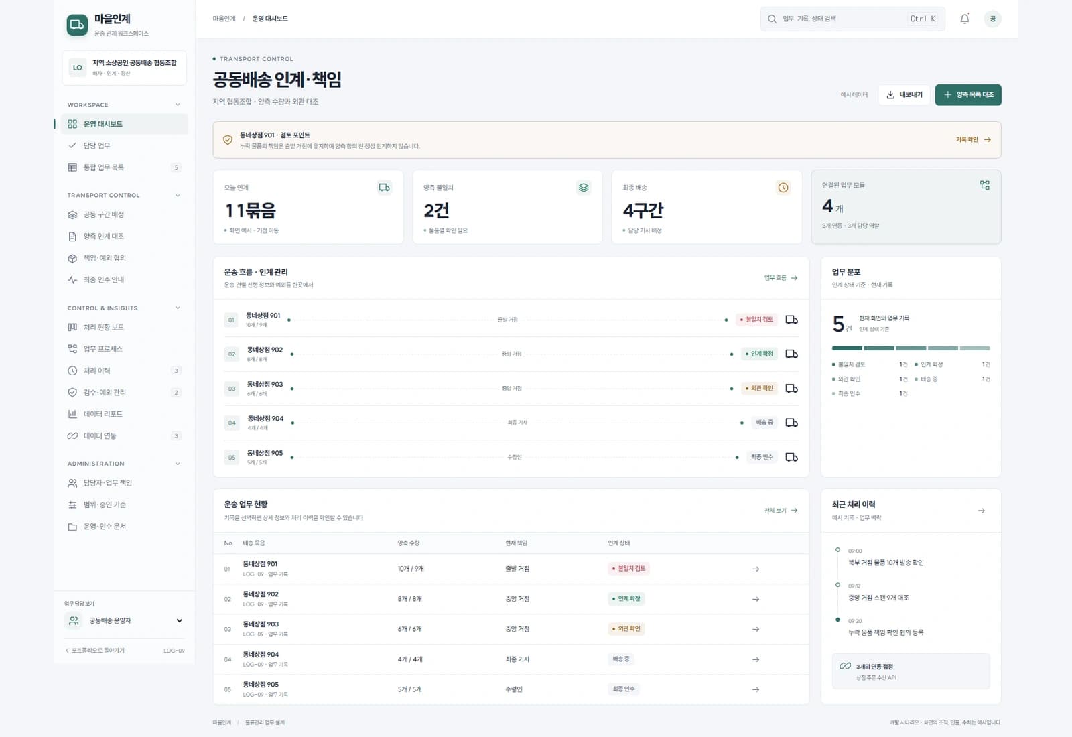Image resolution: width=1072 pixels, height=737 pixels.
Task: Click truck icon on 동네상점 905 flow row
Action: point(791,458)
